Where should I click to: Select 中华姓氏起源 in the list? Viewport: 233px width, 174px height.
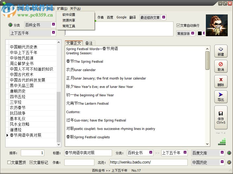pos(33,58)
